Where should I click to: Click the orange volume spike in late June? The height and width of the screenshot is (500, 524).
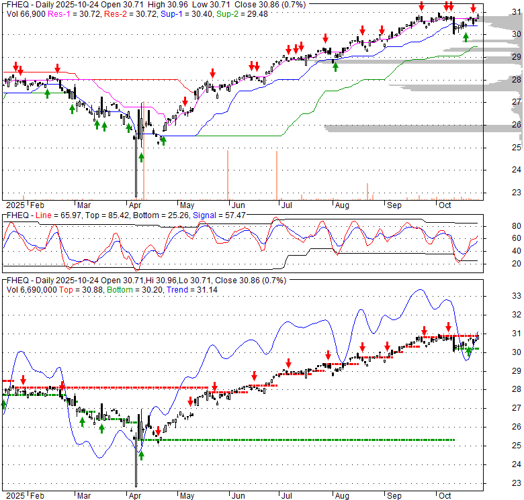pyautogui.click(x=276, y=174)
